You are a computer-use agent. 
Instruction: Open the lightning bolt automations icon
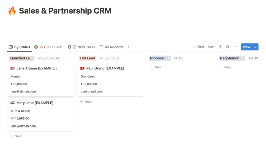220,47
